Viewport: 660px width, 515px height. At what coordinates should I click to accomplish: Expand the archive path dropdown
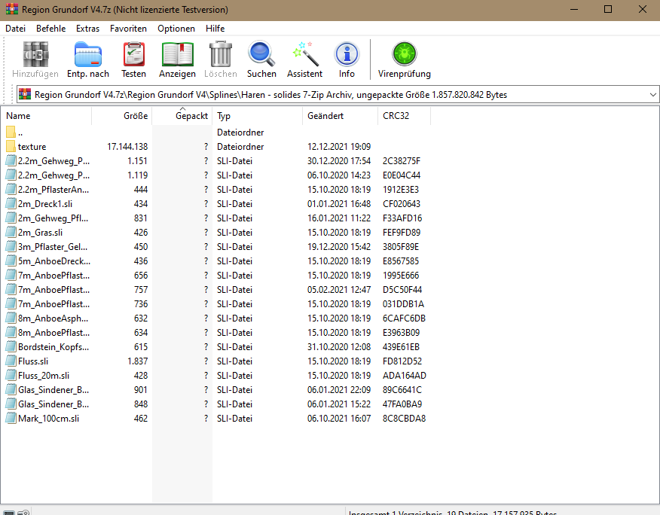(x=652, y=95)
